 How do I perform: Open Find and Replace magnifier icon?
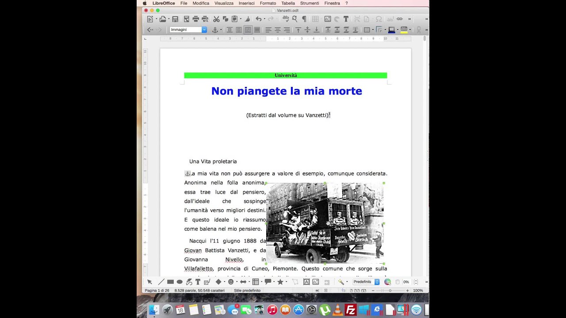[295, 19]
